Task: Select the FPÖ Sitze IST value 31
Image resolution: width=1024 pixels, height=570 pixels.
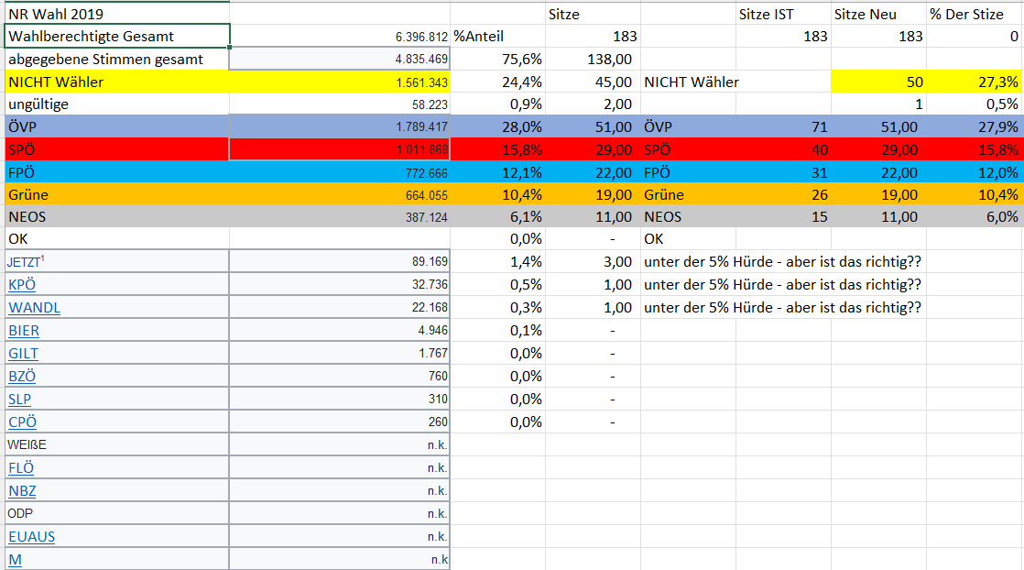Action: click(783, 172)
